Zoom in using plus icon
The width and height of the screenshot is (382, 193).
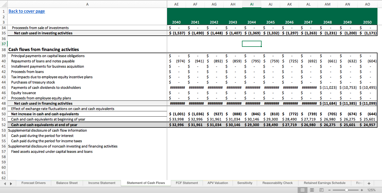click(x=362, y=190)
